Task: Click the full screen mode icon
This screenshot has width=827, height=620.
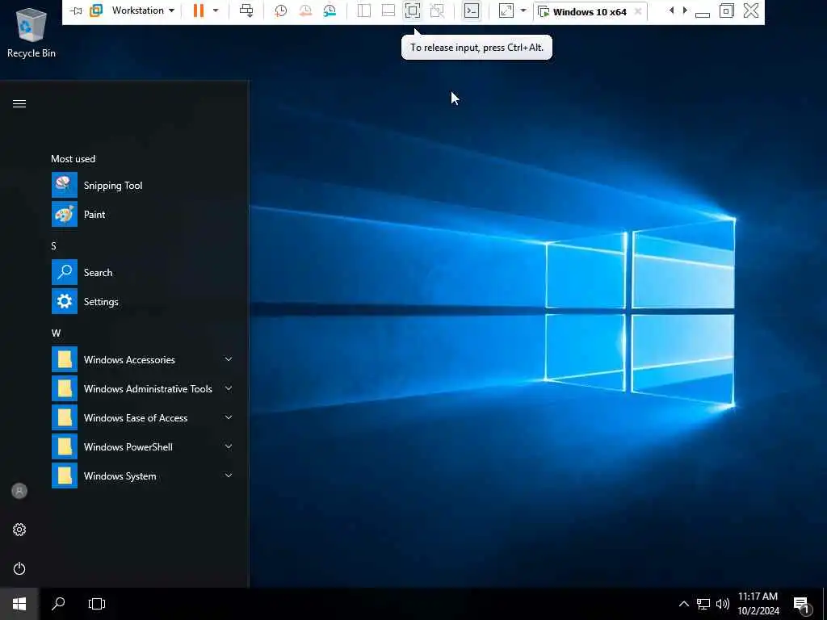Action: (x=413, y=10)
